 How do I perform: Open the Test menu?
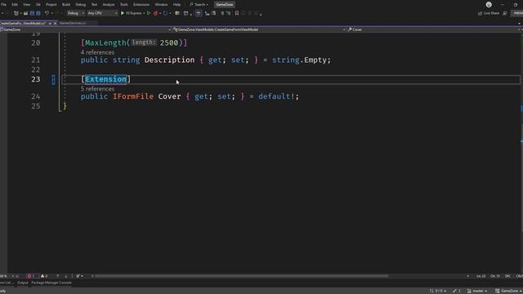coord(95,5)
